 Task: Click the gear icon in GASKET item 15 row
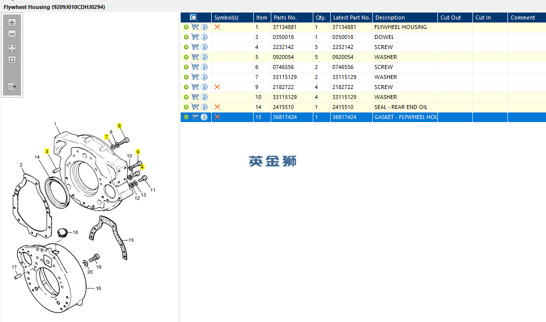tap(186, 117)
